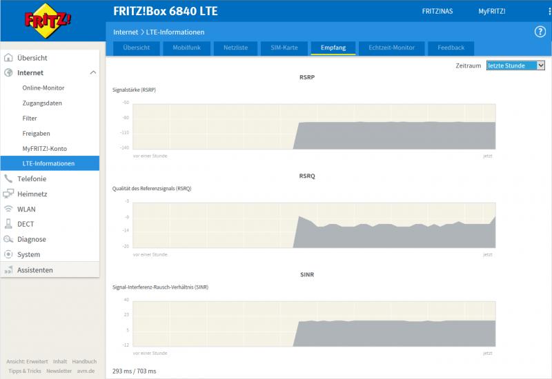Open the avm.de footer link
The image size is (552, 379).
pyautogui.click(x=86, y=371)
